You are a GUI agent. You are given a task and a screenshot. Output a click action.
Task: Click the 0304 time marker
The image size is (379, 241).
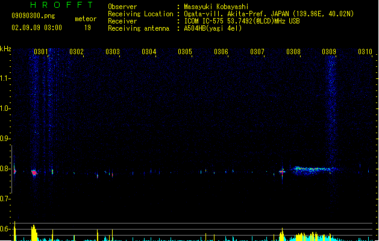coord(149,52)
